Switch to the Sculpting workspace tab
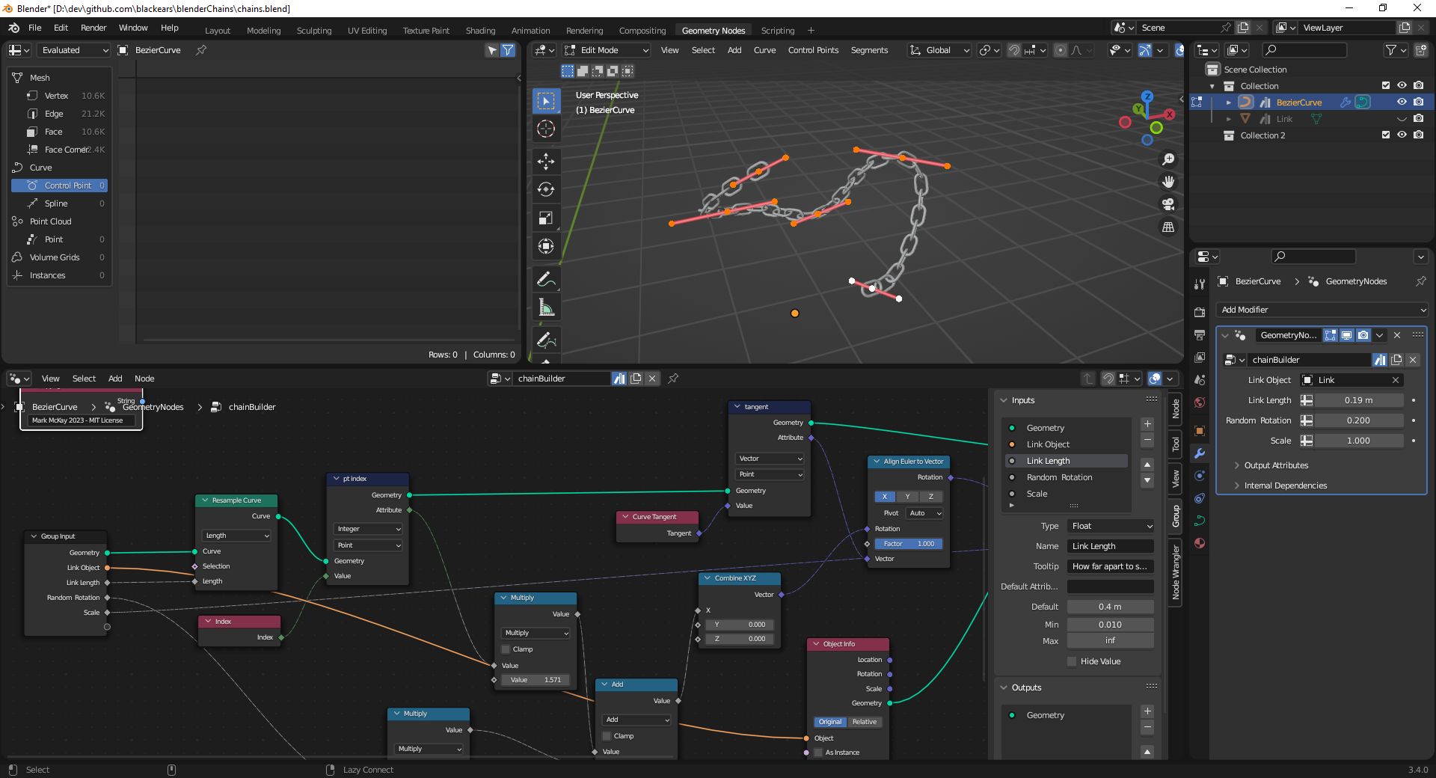This screenshot has width=1436, height=778. pos(313,31)
